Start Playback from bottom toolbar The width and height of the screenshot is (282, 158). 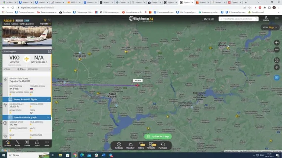pyautogui.click(x=163, y=145)
